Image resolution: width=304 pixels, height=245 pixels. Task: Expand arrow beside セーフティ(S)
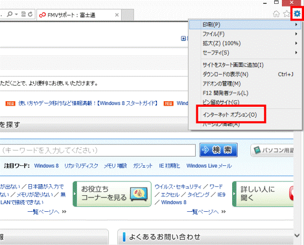(x=296, y=53)
